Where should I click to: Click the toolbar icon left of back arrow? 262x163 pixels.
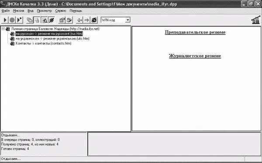(69, 20)
